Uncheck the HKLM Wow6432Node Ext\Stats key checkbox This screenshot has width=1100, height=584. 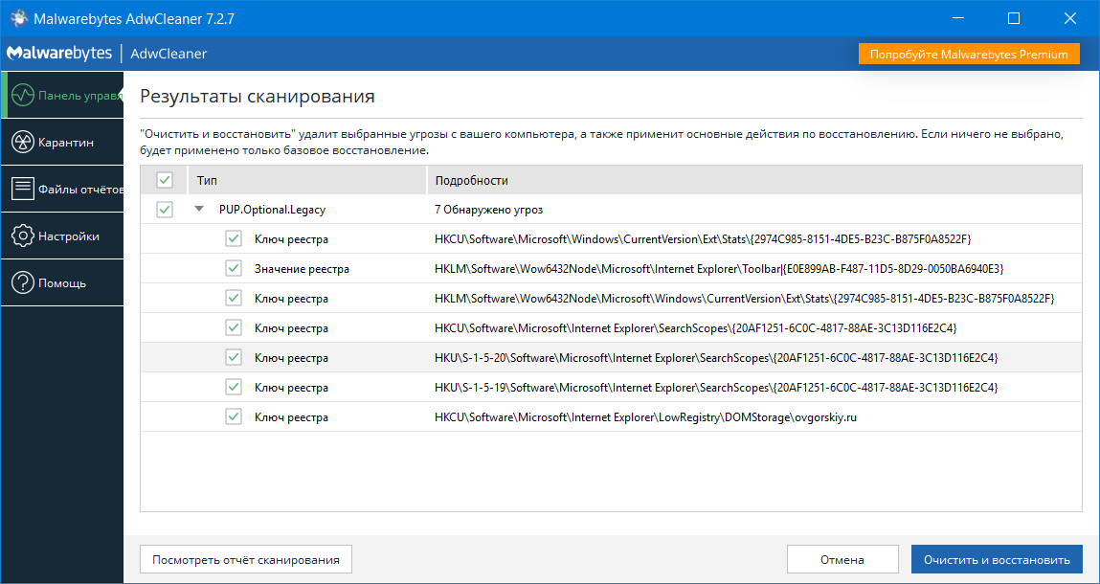pyautogui.click(x=234, y=299)
